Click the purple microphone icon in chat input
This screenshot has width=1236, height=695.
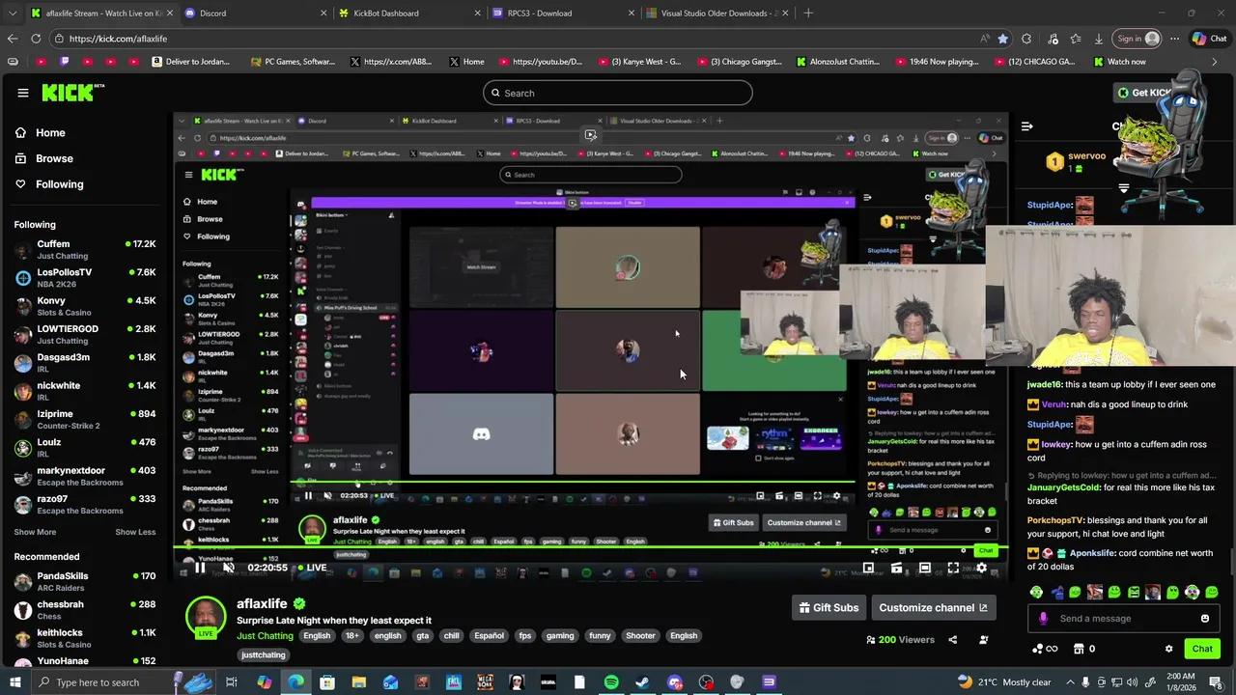click(x=1043, y=619)
